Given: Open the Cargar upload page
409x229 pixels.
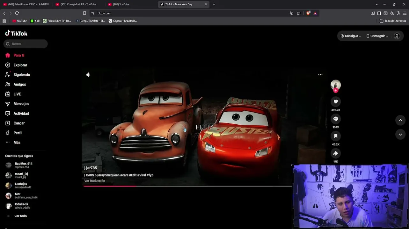Looking at the screenshot, I should [15, 123].
